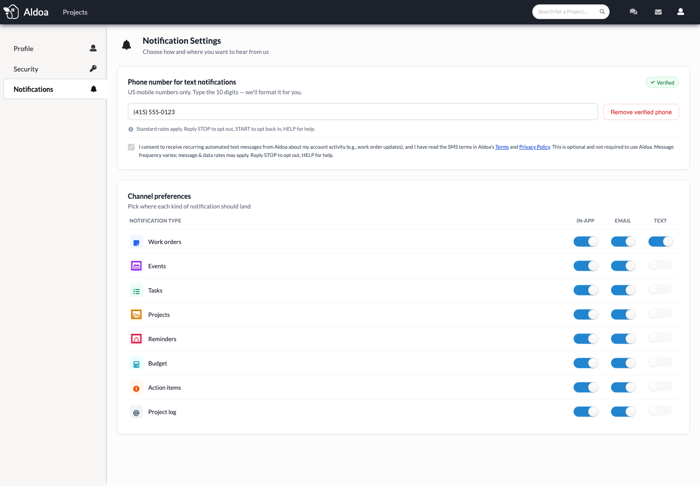This screenshot has height=486, width=700.
Task: Click the Aldoa brand name
Action: coord(36,12)
